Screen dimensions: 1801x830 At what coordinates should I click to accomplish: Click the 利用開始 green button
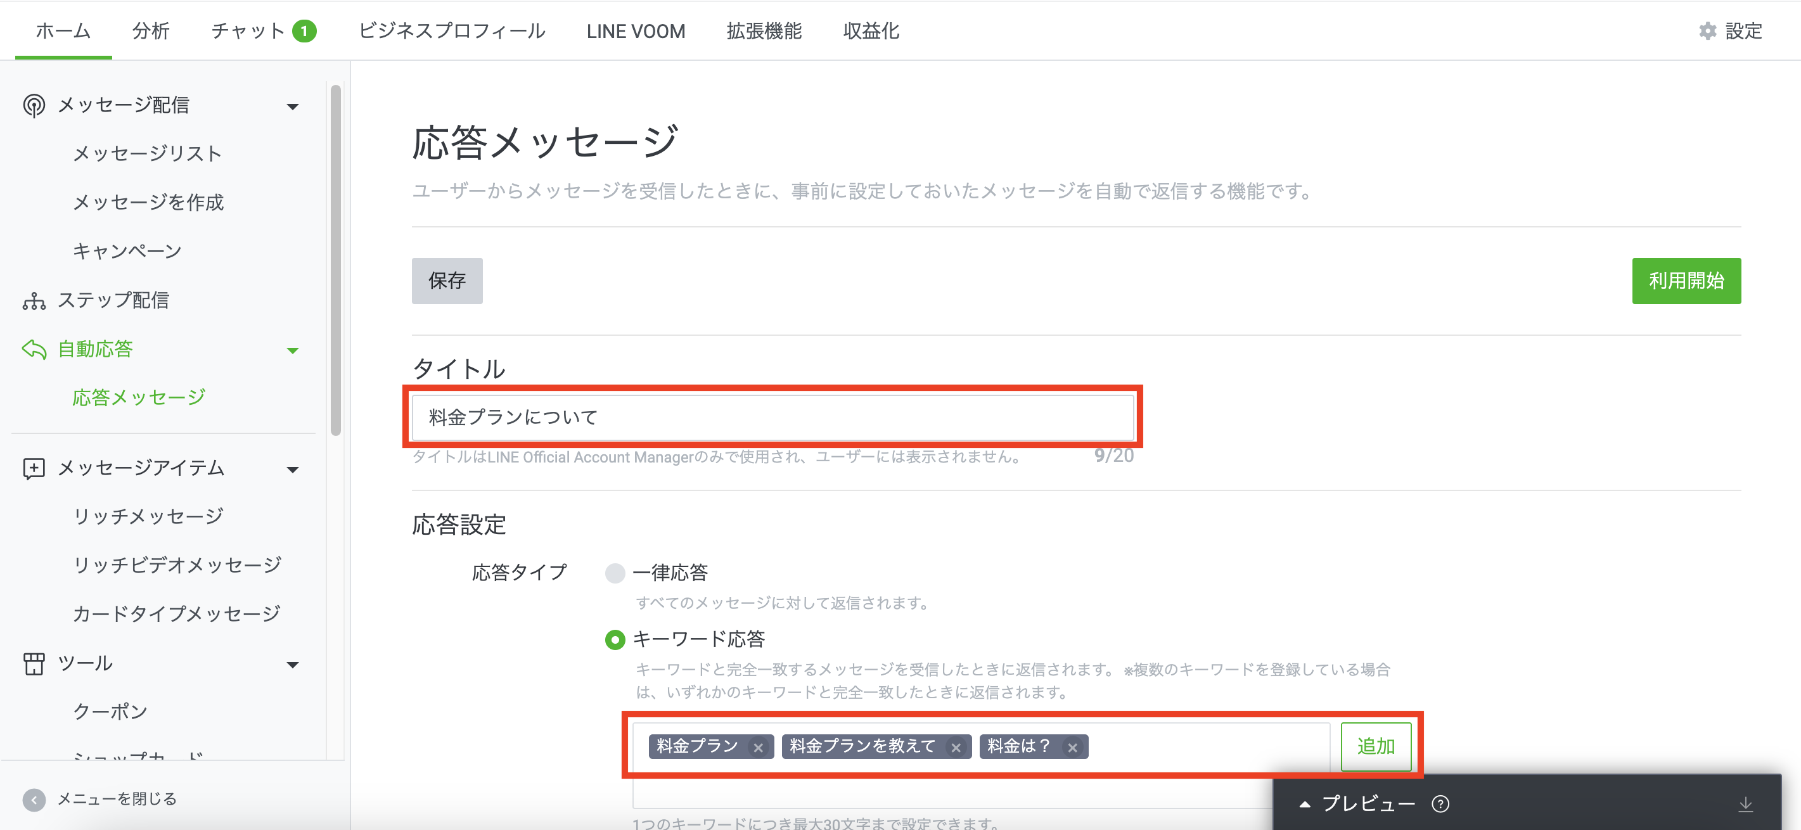coord(1686,281)
